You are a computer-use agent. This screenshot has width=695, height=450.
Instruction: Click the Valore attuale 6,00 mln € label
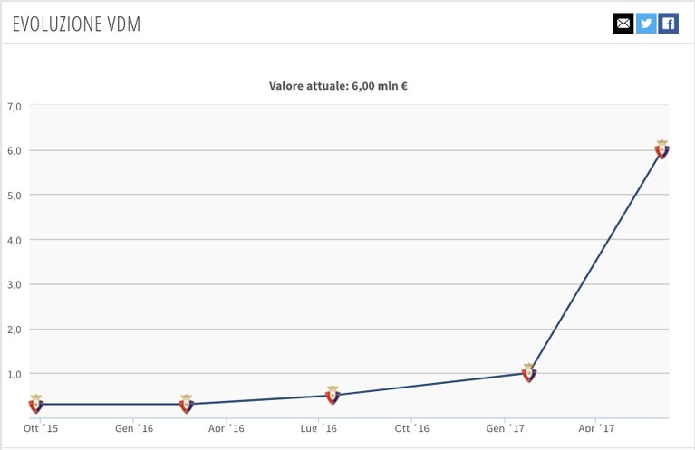pyautogui.click(x=338, y=86)
